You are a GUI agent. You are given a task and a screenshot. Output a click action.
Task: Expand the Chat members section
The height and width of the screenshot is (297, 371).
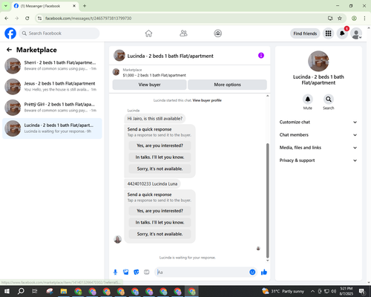(318, 135)
